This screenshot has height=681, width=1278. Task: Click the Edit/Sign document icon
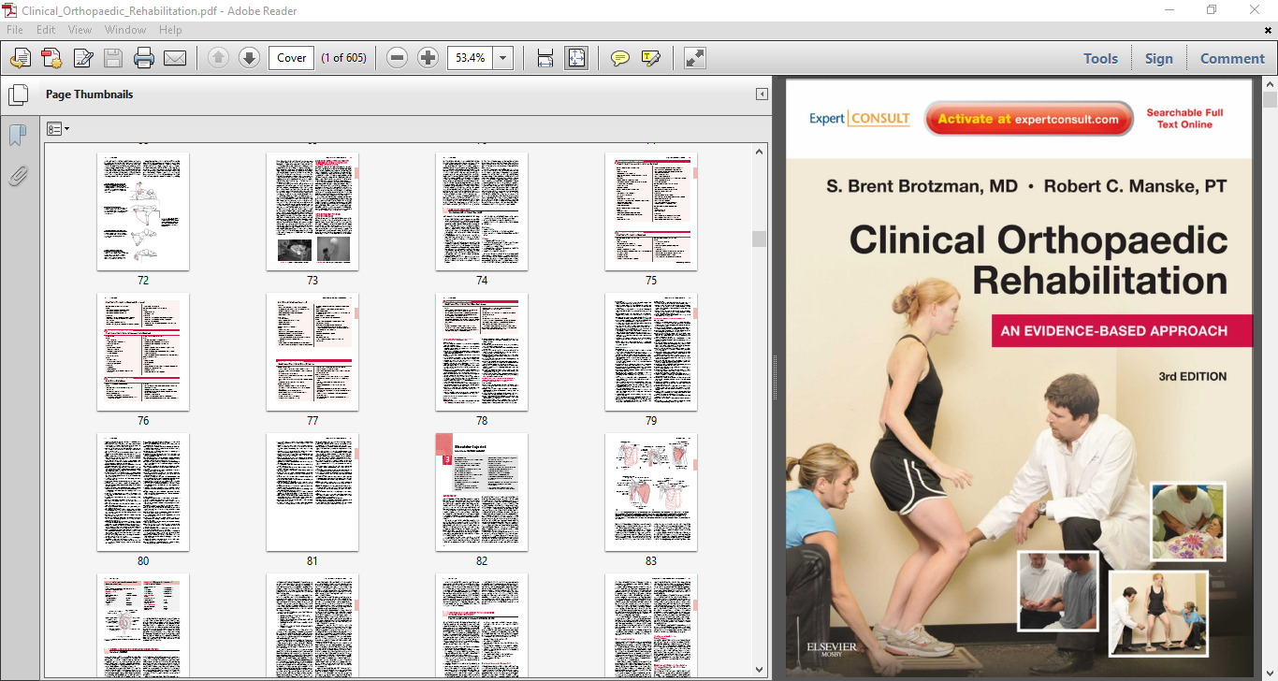[x=83, y=58]
